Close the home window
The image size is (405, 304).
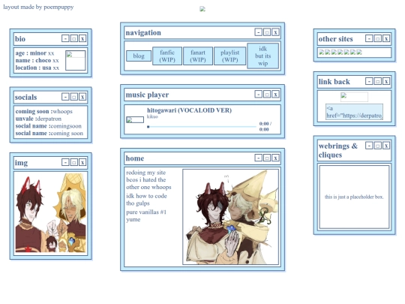(275, 158)
